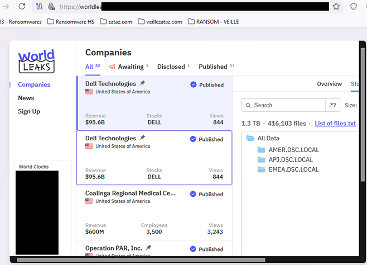Open the Overview tab
The image size is (367, 265).
click(329, 84)
